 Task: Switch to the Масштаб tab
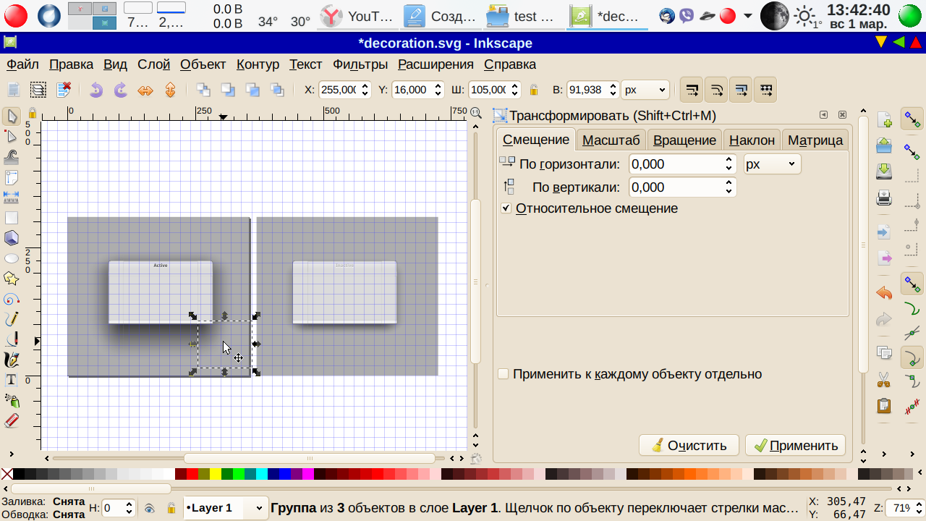pos(611,140)
